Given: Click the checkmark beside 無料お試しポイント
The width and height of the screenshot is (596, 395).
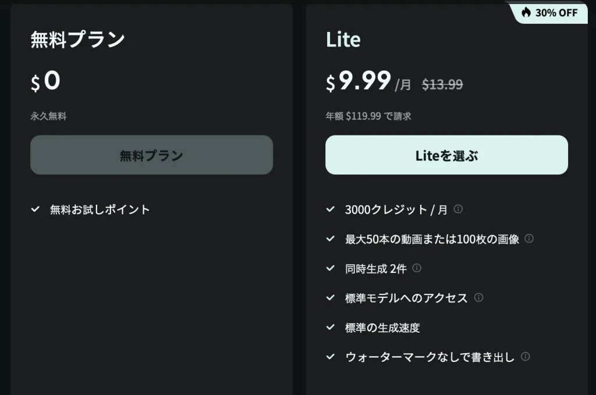Looking at the screenshot, I should point(36,209).
